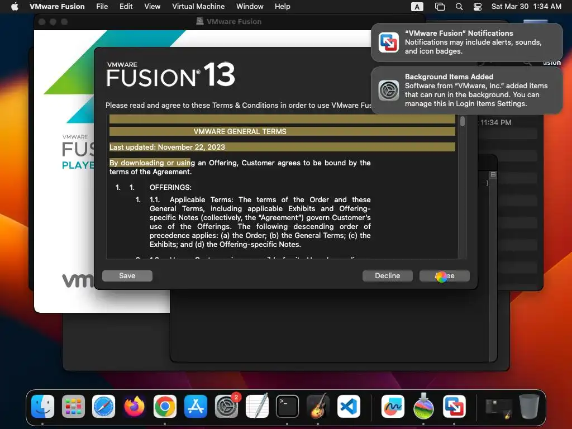Click the VMware Fusion window title
572x429 pixels.
pos(234,22)
